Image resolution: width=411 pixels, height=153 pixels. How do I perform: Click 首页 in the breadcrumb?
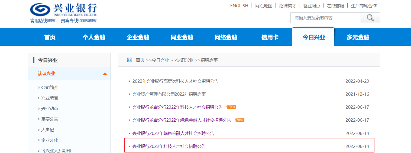[x=140, y=60]
